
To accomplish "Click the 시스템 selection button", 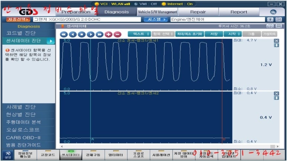I will tap(156, 19).
